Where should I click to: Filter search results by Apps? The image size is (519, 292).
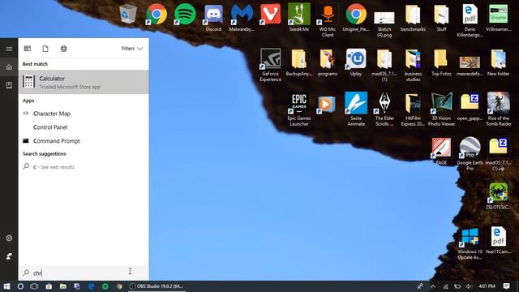[x=28, y=49]
